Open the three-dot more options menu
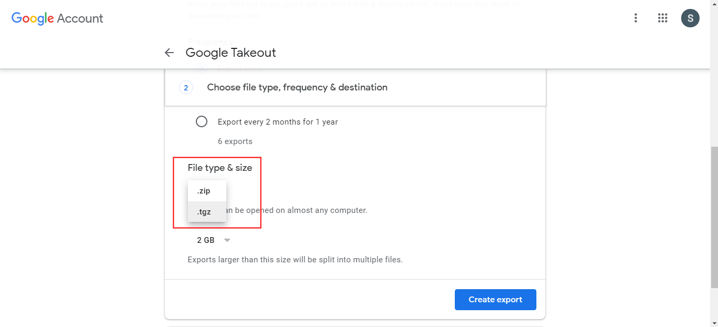Viewport: 718px width, 327px height. pos(636,18)
